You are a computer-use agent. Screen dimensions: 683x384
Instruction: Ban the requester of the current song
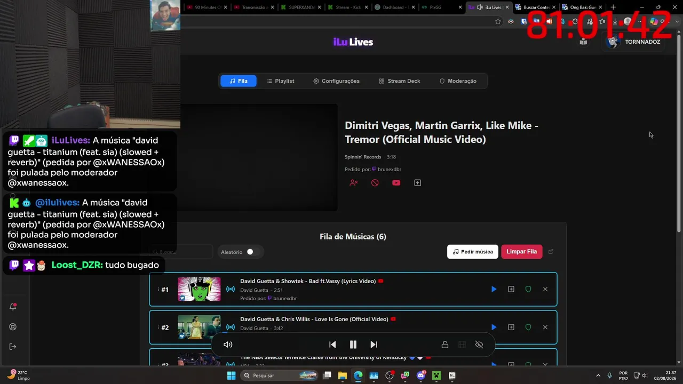click(353, 183)
